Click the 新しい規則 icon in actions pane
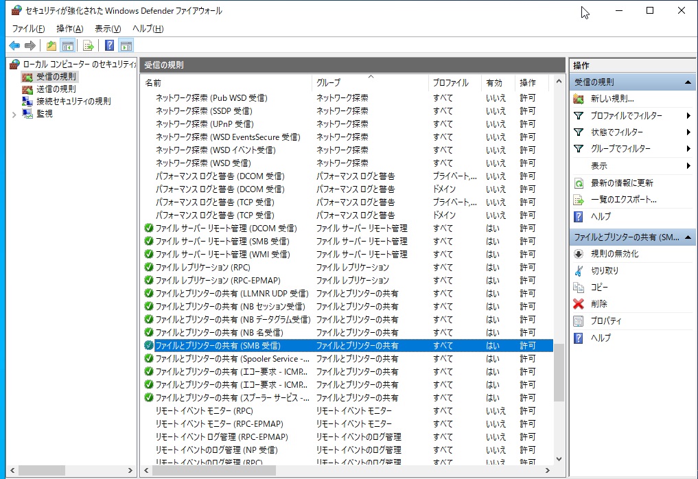Image resolution: width=698 pixels, height=479 pixels. (579, 99)
